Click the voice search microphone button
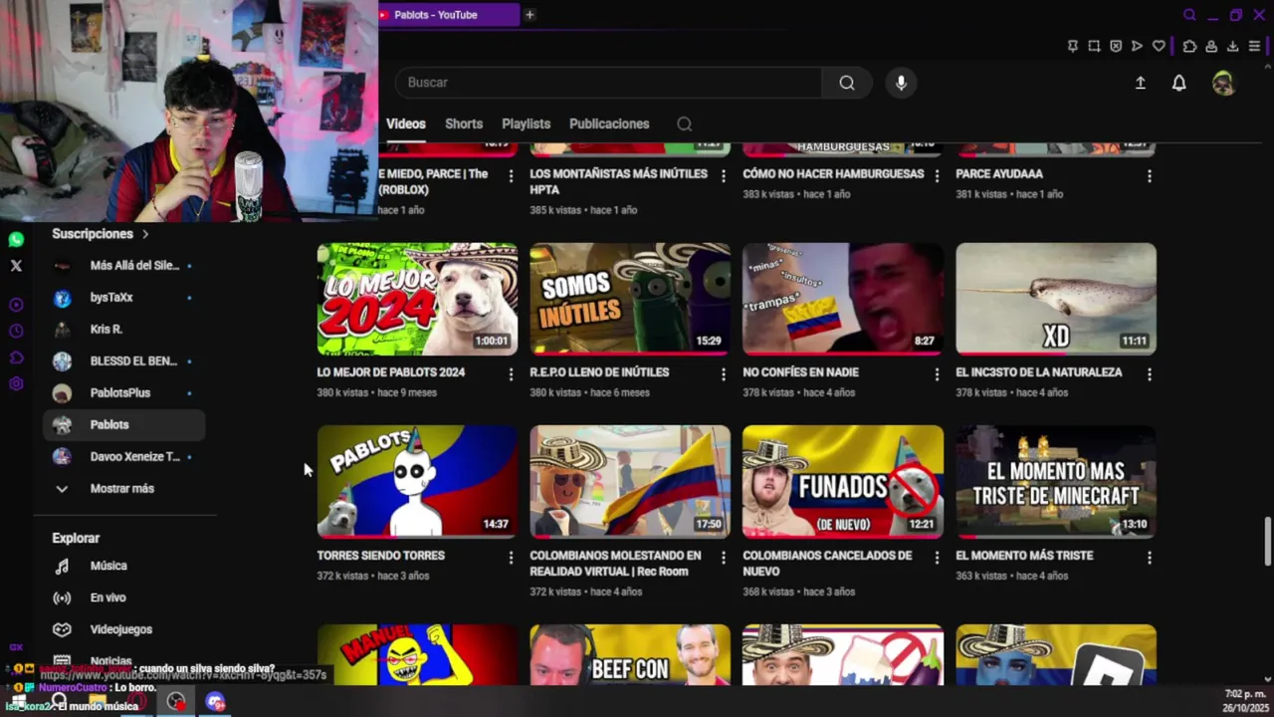This screenshot has width=1274, height=717. tap(901, 83)
